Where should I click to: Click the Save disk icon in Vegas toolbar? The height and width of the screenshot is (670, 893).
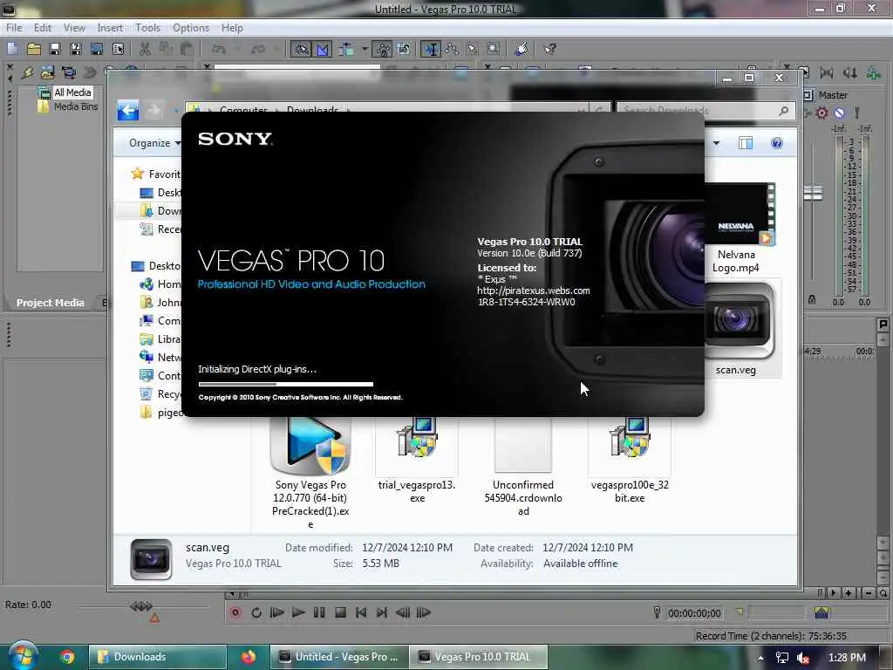[55, 49]
